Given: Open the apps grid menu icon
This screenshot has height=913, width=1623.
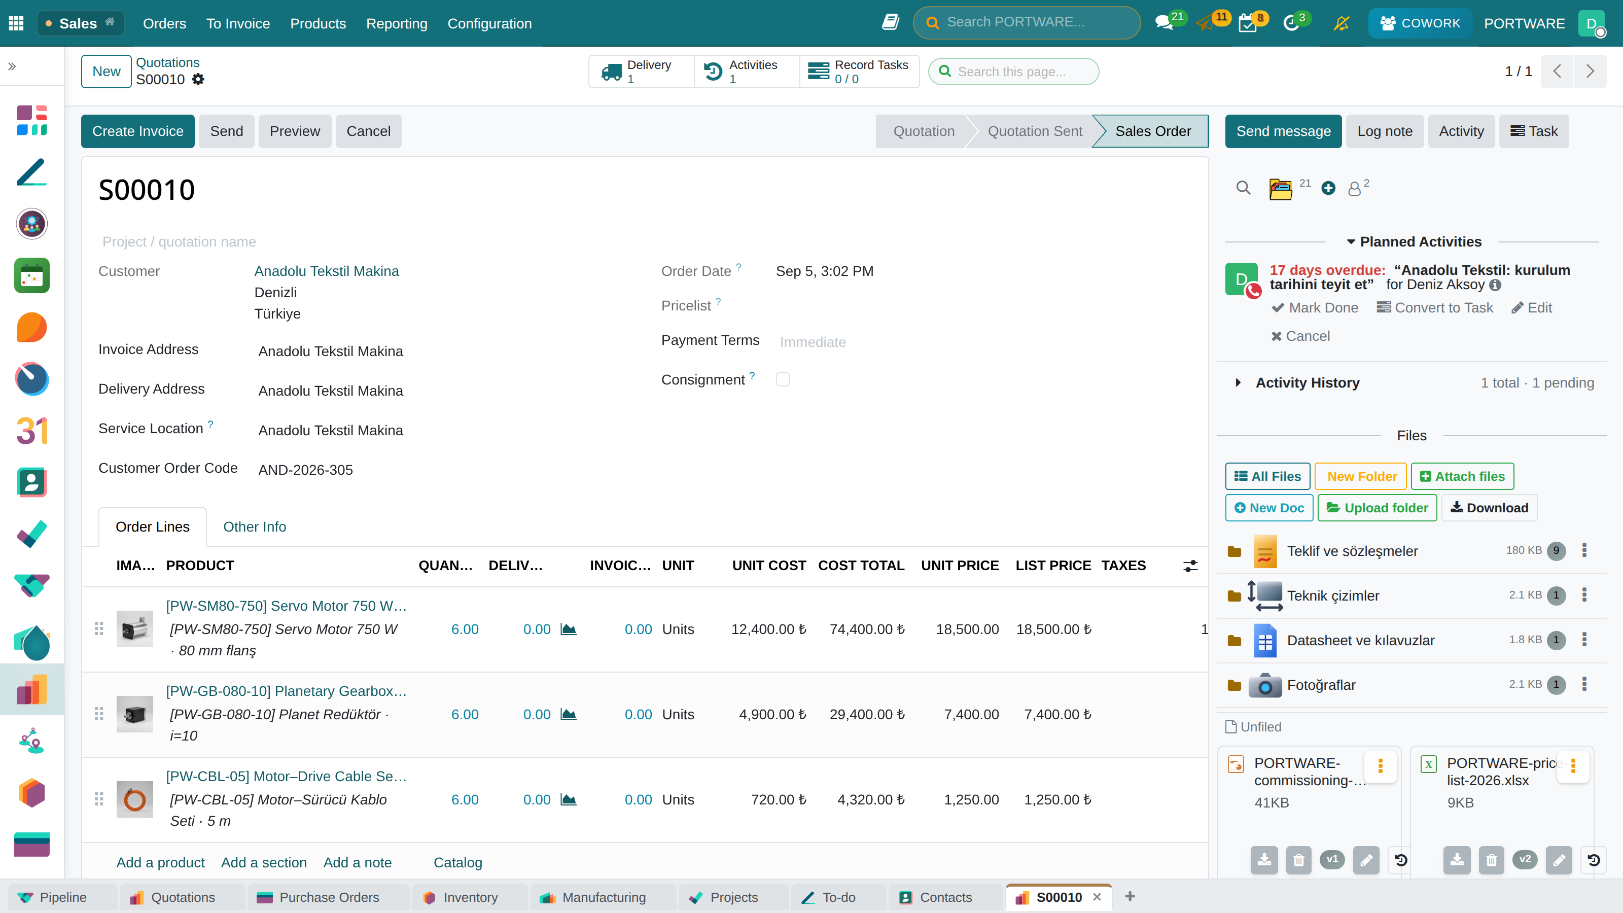Looking at the screenshot, I should click(16, 23).
